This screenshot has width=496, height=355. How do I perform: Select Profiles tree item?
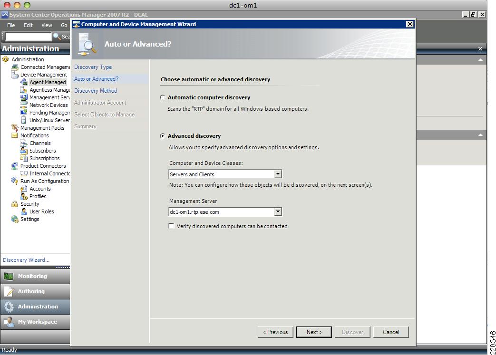tap(38, 196)
